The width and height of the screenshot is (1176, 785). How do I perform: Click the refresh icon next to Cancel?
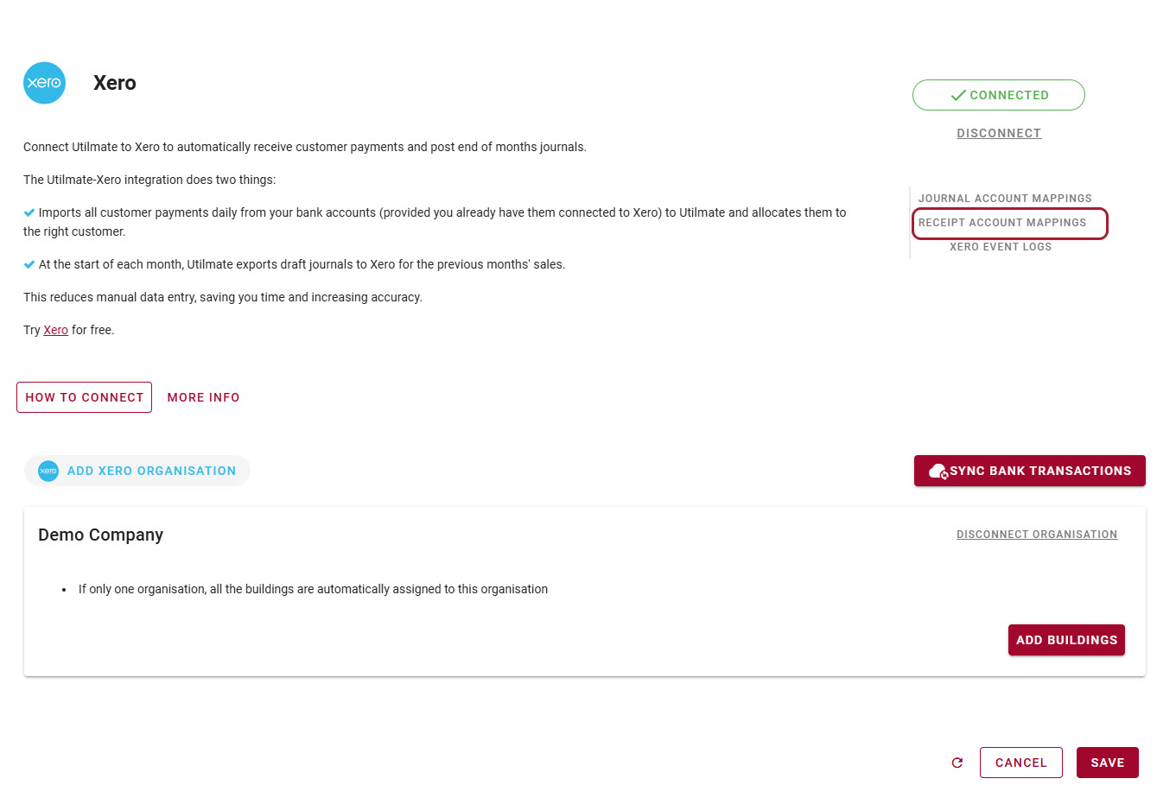click(957, 763)
